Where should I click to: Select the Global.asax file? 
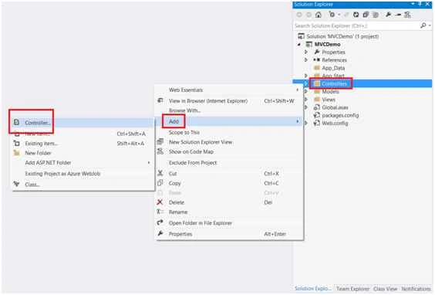(x=335, y=107)
